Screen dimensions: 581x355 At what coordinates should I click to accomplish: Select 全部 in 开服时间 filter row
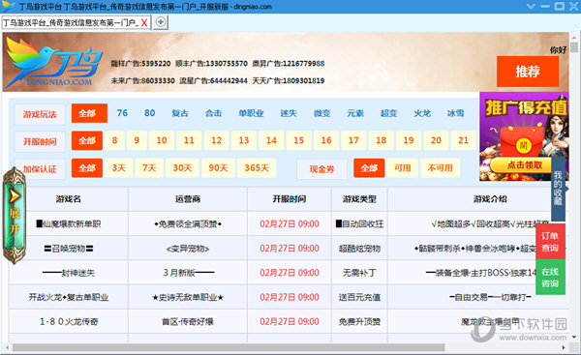click(87, 140)
